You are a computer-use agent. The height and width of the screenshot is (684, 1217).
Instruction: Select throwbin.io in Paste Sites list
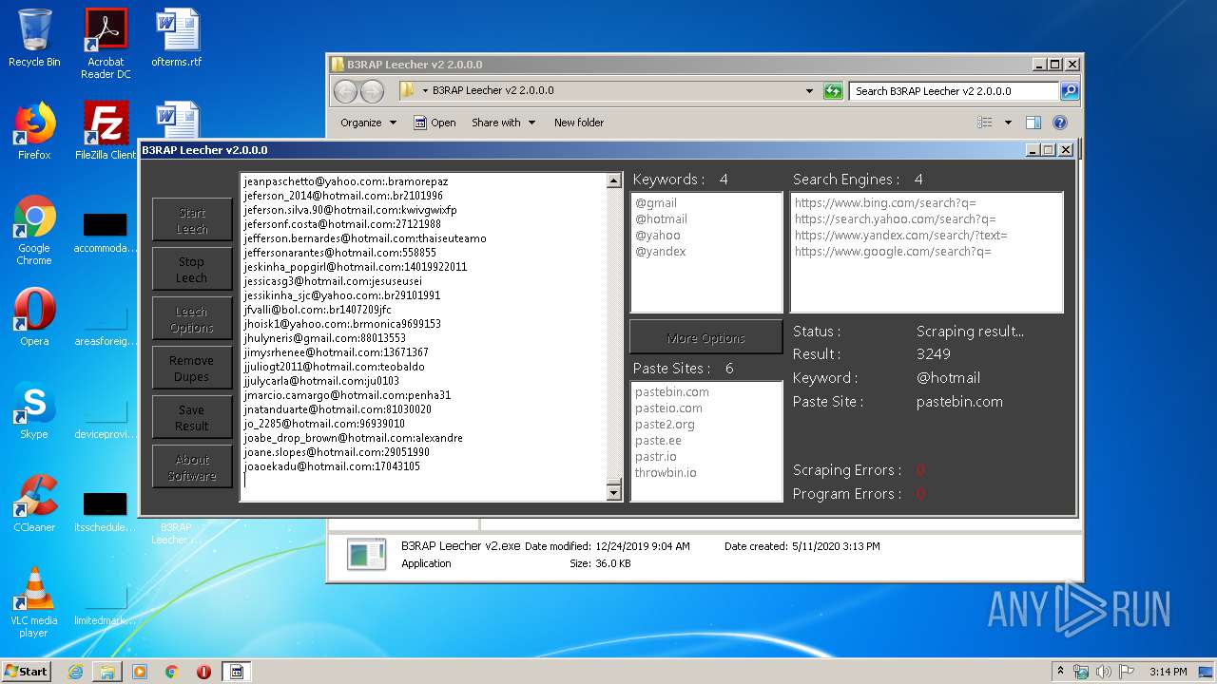pyautogui.click(x=666, y=473)
